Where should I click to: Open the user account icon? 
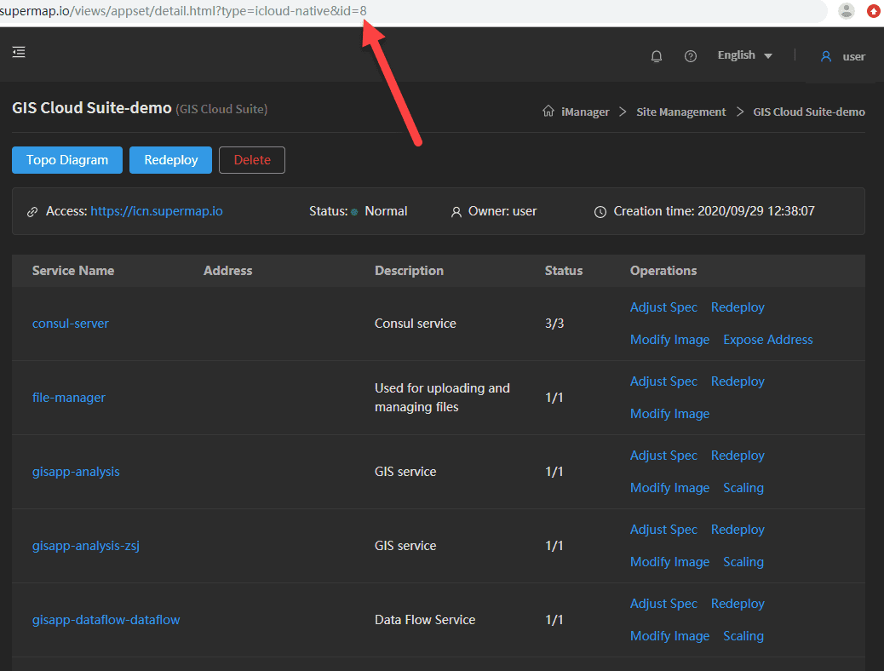tap(825, 56)
